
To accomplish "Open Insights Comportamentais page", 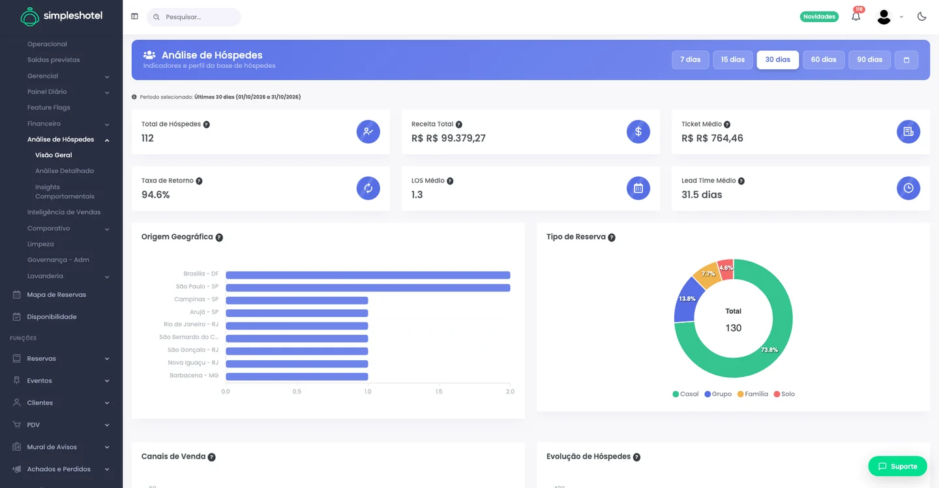I will coord(65,192).
